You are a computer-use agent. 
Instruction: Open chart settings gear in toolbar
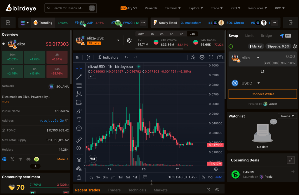tap(202, 58)
